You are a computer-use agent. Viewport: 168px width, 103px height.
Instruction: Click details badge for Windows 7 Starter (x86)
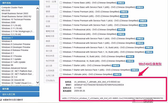[116, 65]
